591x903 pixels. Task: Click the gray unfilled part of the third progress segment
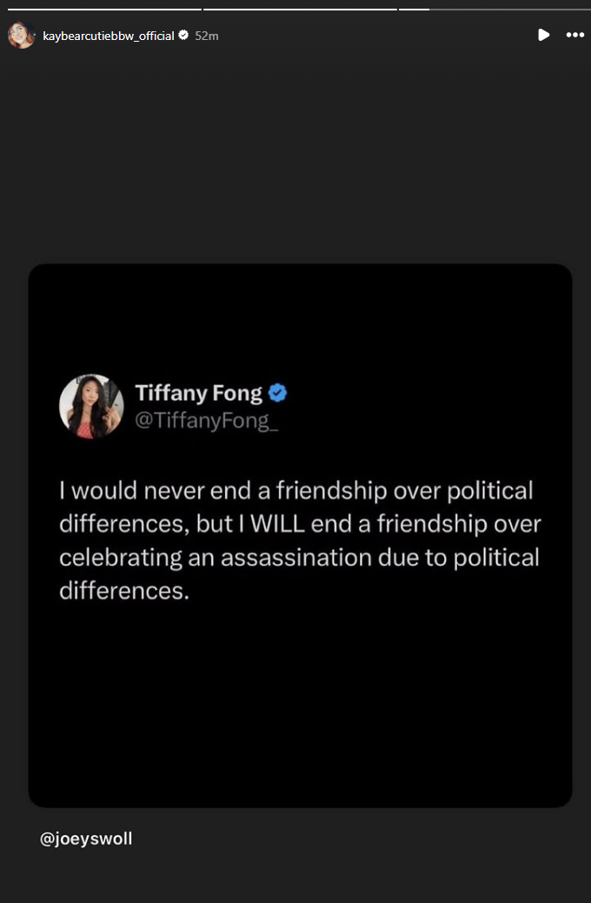(508, 10)
